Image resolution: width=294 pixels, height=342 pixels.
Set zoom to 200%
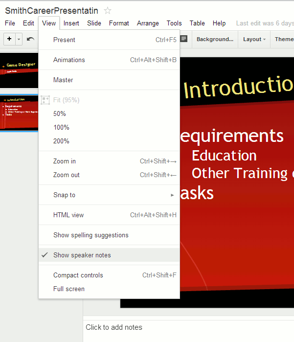click(x=109, y=141)
